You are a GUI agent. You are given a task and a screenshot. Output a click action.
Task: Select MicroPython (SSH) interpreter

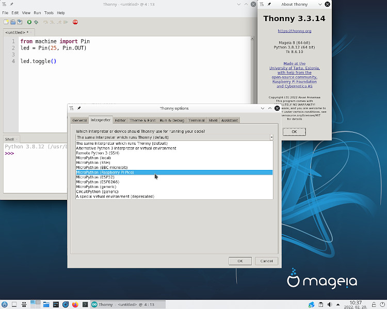click(174, 163)
